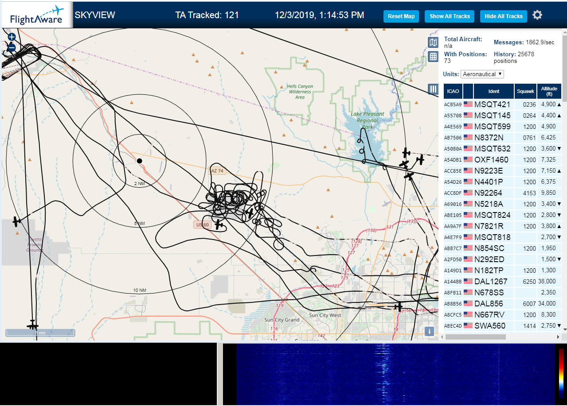Select aircraft N92264 row

pyautogui.click(x=502, y=193)
